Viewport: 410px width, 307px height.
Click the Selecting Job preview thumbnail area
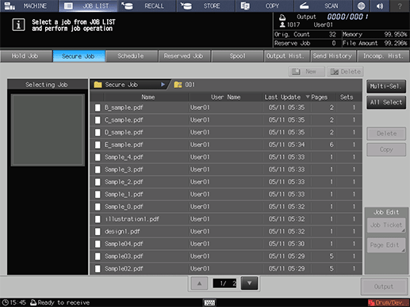(x=48, y=131)
